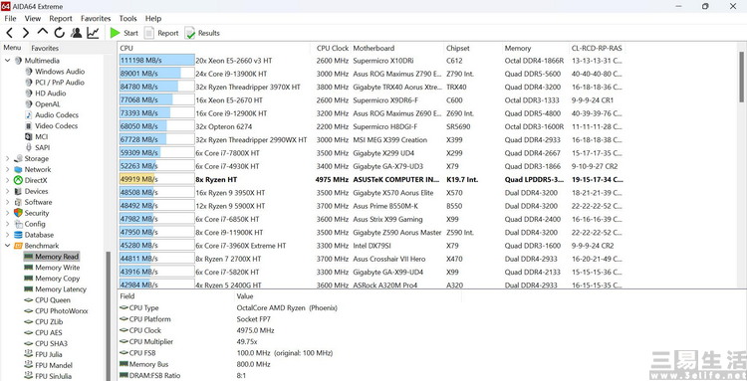This screenshot has height=381, width=747.
Task: Click the 111198 MB/s result bar
Action: 156,61
